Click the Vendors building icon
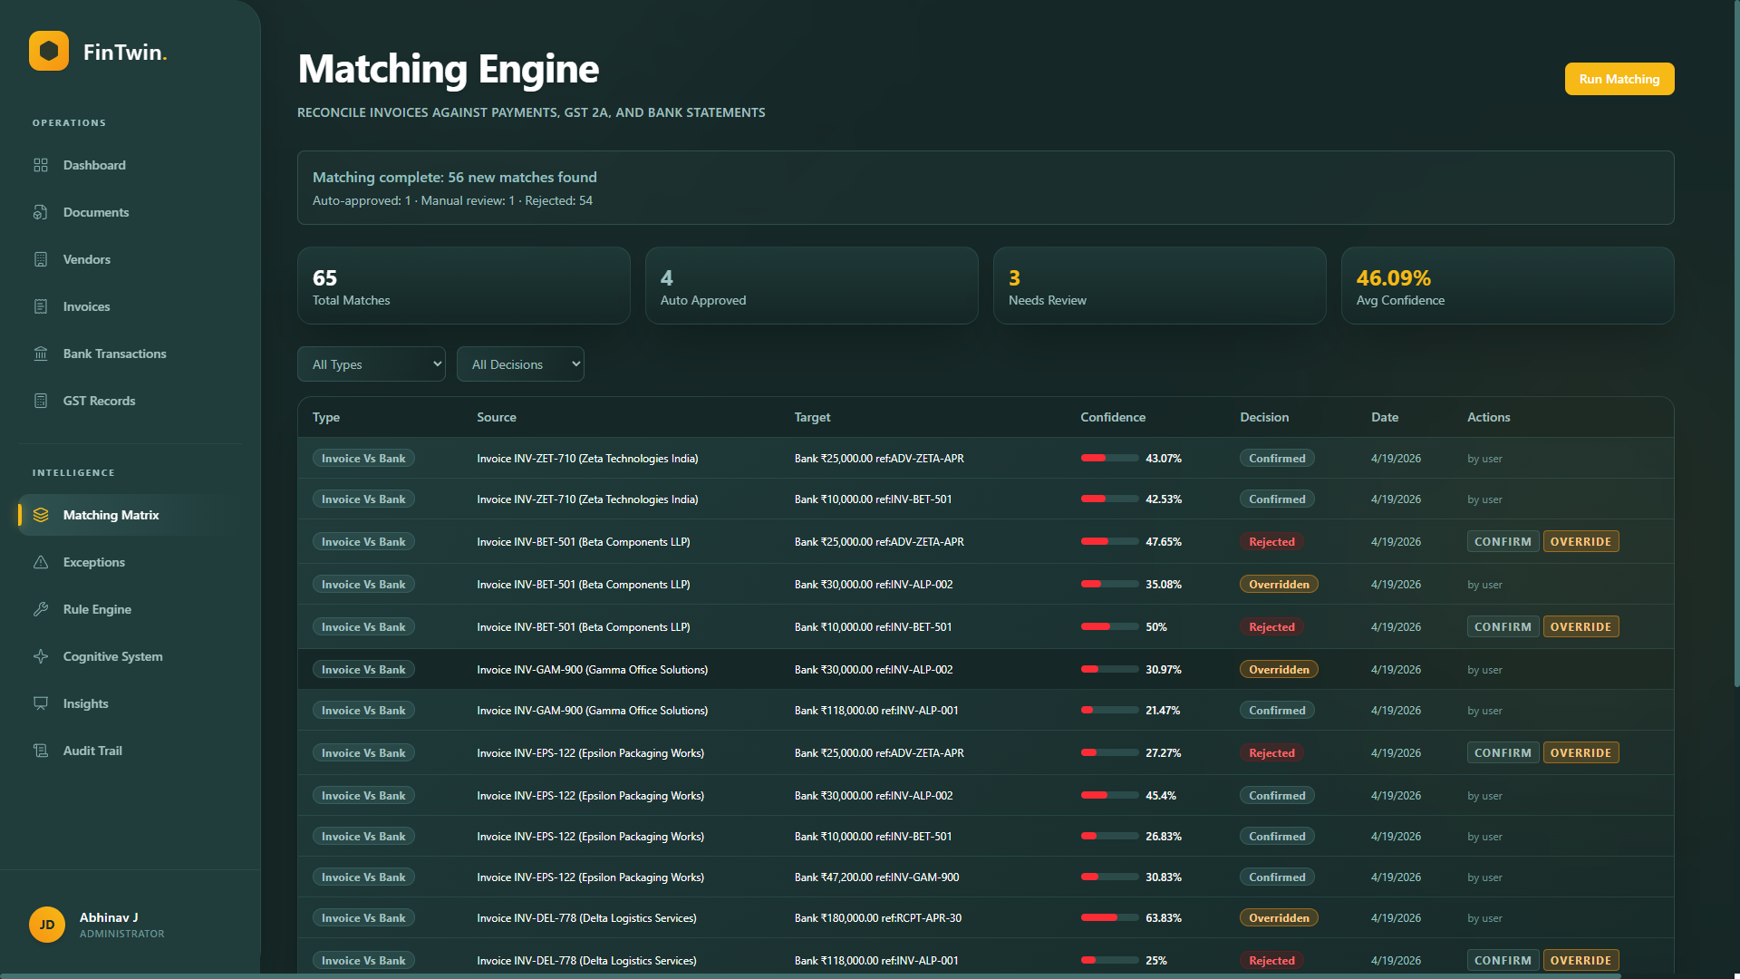 41,259
